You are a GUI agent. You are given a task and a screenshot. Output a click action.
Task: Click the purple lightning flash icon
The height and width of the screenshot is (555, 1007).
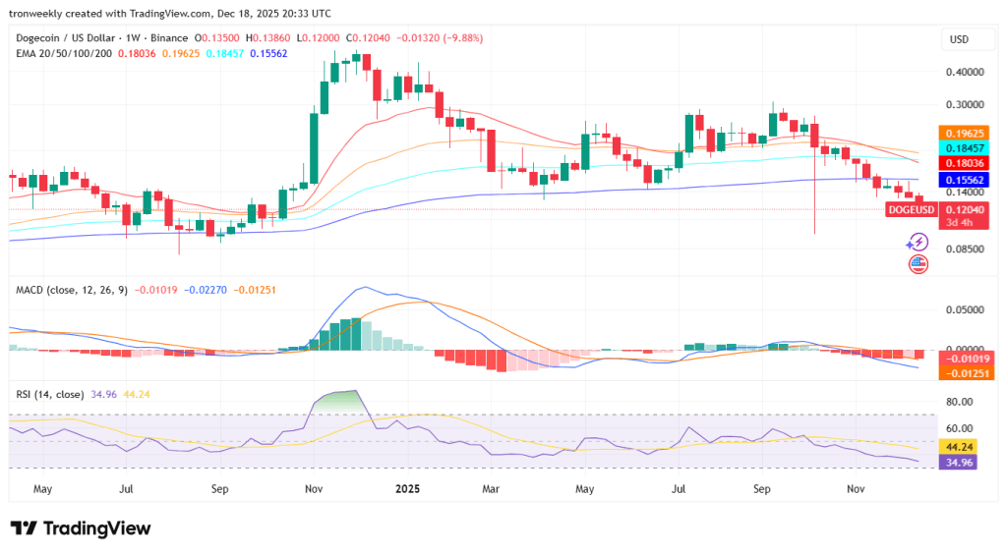pos(918,243)
